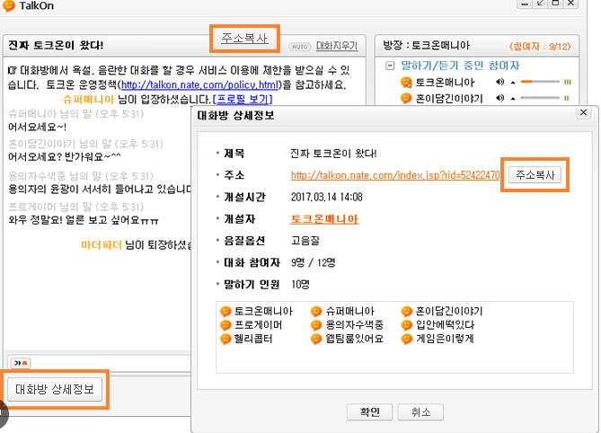Click 대화지우기 to clear chat
The width and height of the screenshot is (601, 433).
(x=337, y=46)
